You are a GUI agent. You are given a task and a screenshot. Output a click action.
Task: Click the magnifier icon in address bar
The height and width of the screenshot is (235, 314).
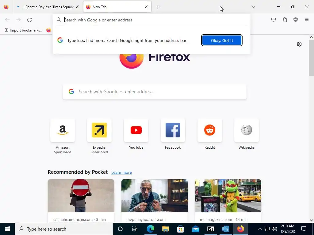point(59,20)
